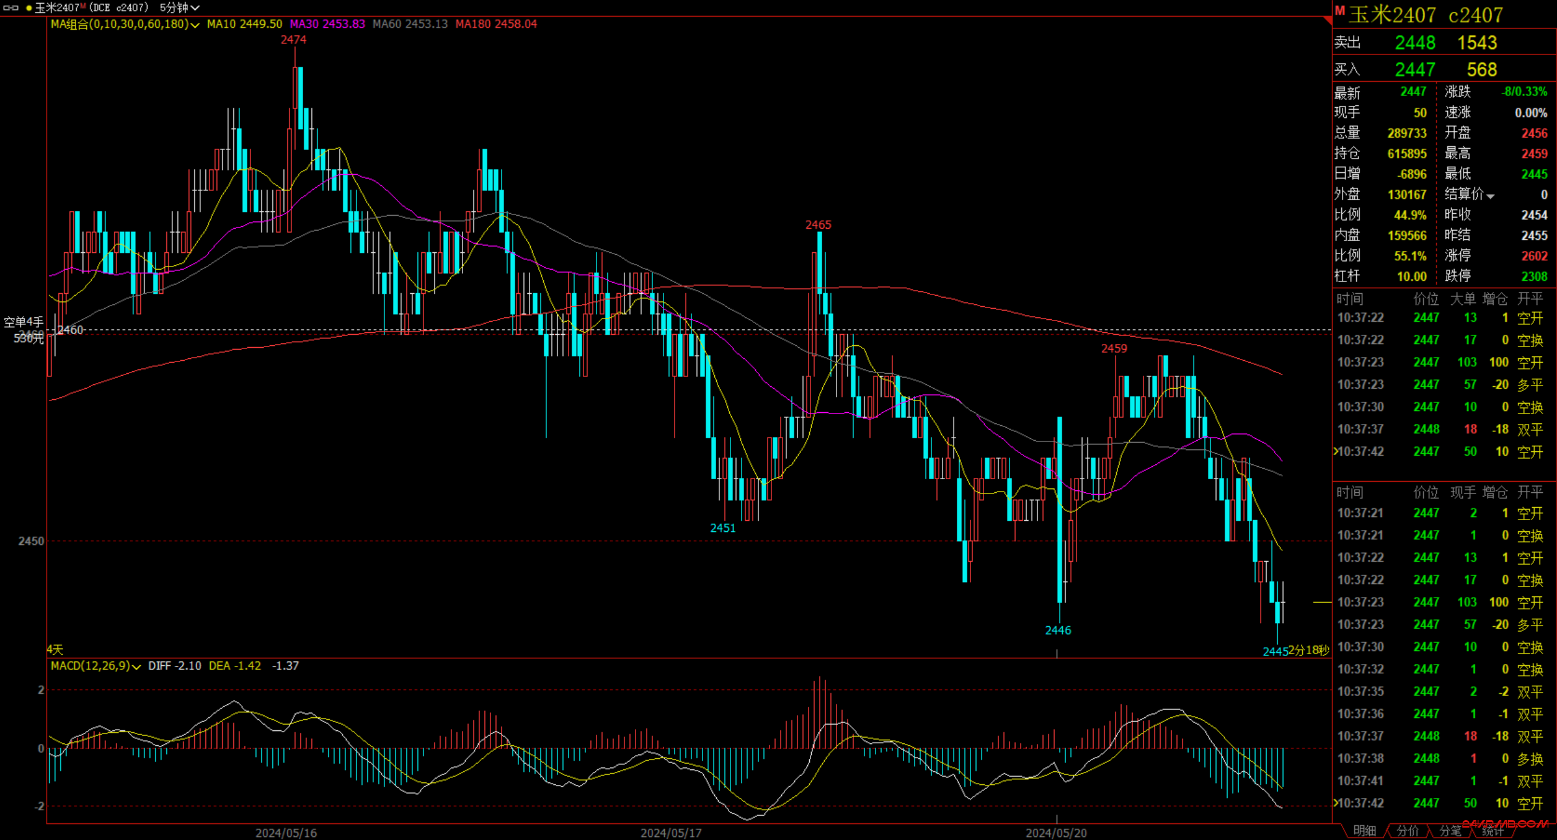Image resolution: width=1557 pixels, height=840 pixels.
Task: Click the arrow marker beside 10:37:42 in bottom tick list
Action: click(1336, 803)
